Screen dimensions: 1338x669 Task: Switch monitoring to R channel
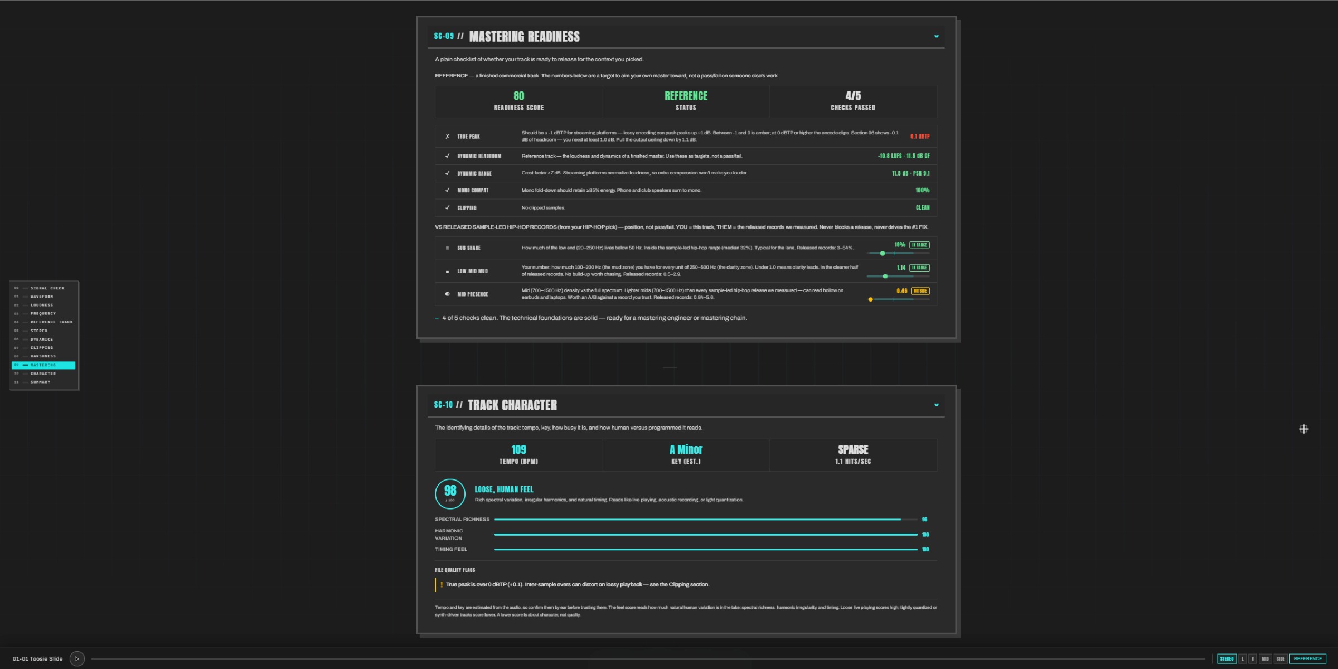[x=1252, y=658]
